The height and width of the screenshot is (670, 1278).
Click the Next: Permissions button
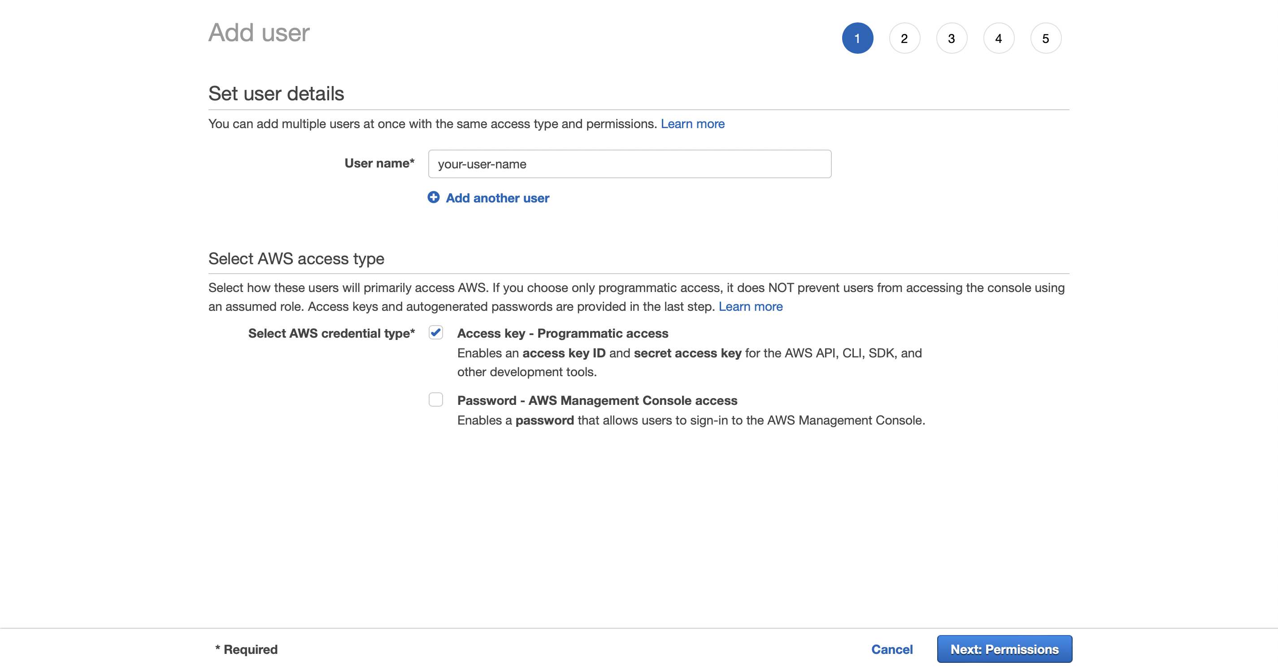(1004, 649)
